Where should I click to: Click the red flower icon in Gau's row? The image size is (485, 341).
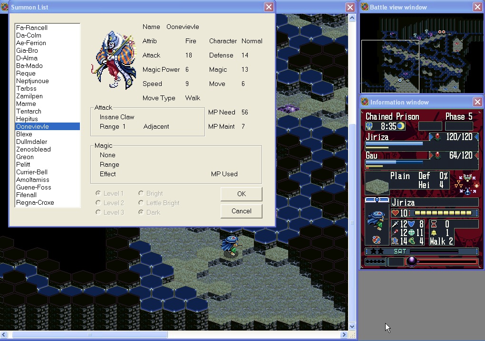(x=437, y=156)
